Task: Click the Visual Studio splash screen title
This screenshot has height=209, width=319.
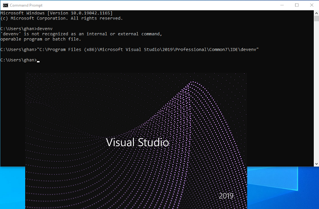Action: tap(137, 142)
